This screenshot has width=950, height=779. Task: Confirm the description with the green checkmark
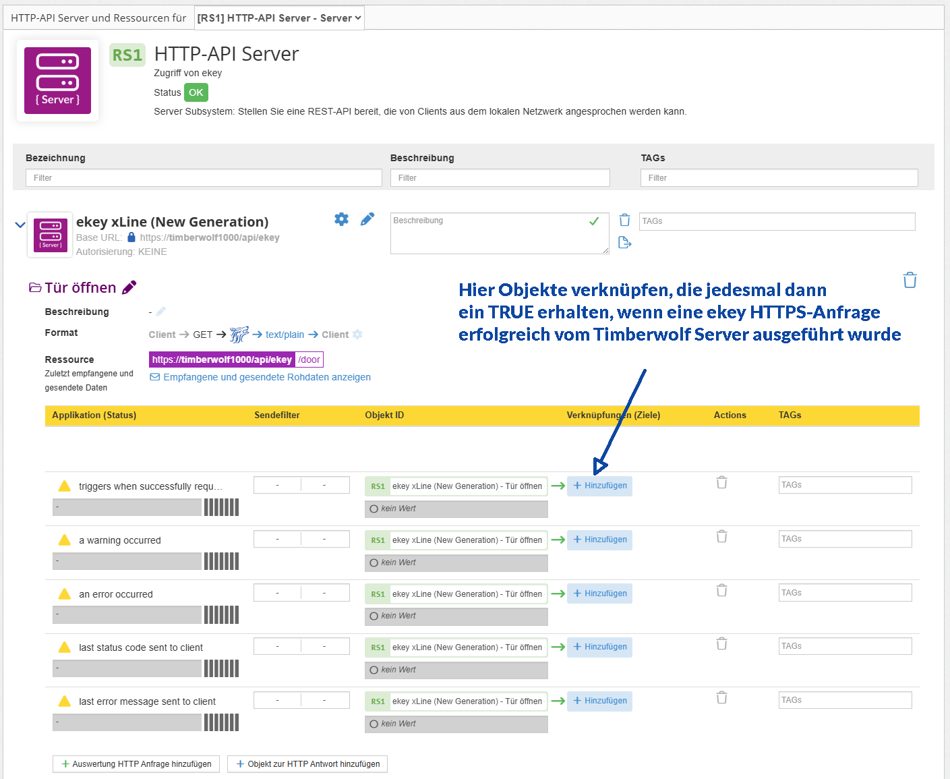click(x=594, y=221)
